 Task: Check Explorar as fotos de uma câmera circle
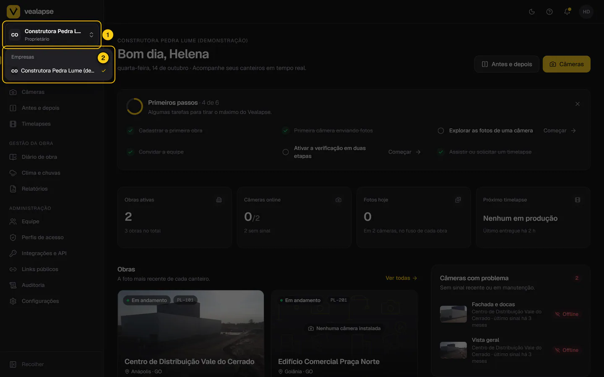pos(441,131)
